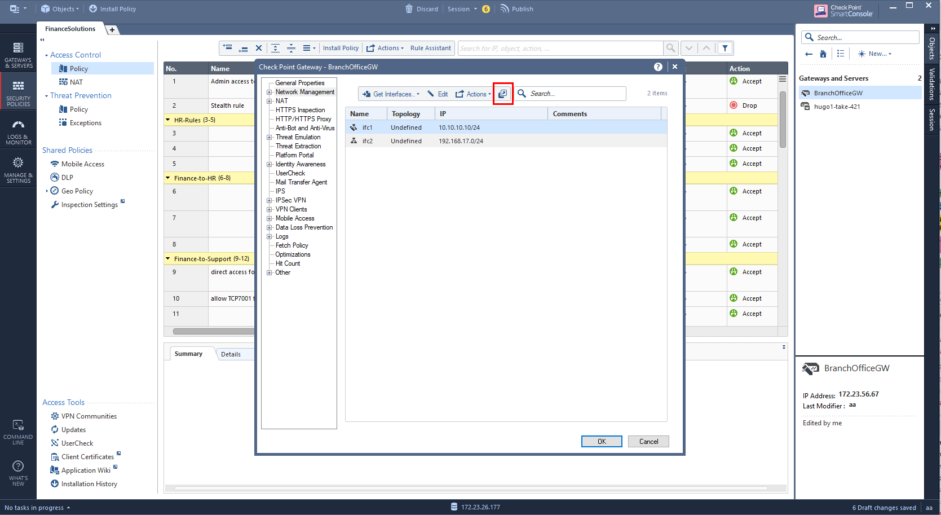941x515 pixels.
Task: Open Security Policies view in left navigation
Action: 18,94
